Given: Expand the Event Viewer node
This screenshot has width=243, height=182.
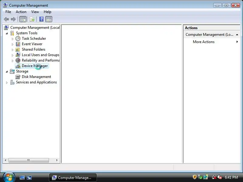Looking at the screenshot, I should coord(12,44).
